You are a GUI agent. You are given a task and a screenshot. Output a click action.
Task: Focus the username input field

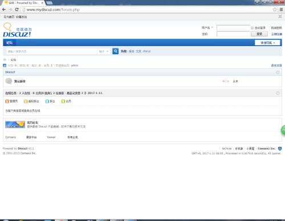click(x=233, y=28)
